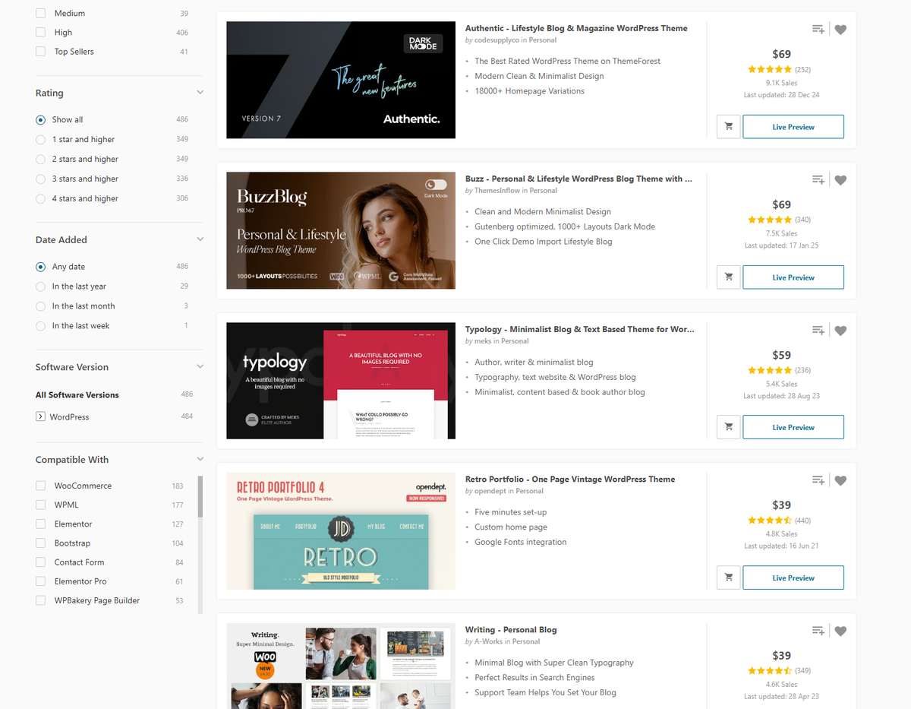
Task: Open the Retro Portfolio 4 thumbnail
Action: pos(341,531)
